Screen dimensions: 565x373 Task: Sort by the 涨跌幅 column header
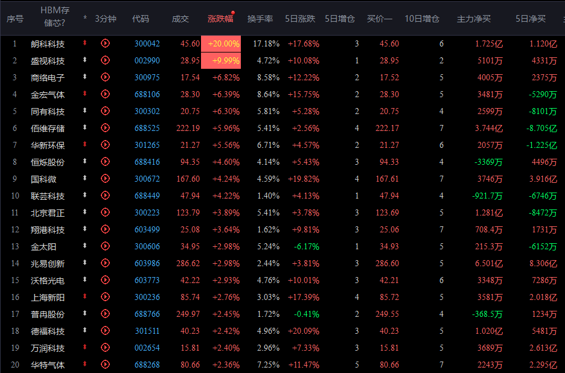click(220, 19)
